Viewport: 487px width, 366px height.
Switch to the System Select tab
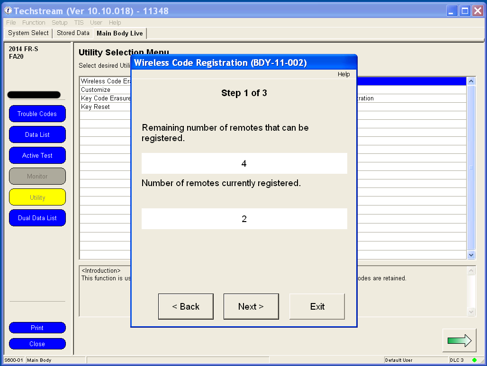[x=28, y=33]
